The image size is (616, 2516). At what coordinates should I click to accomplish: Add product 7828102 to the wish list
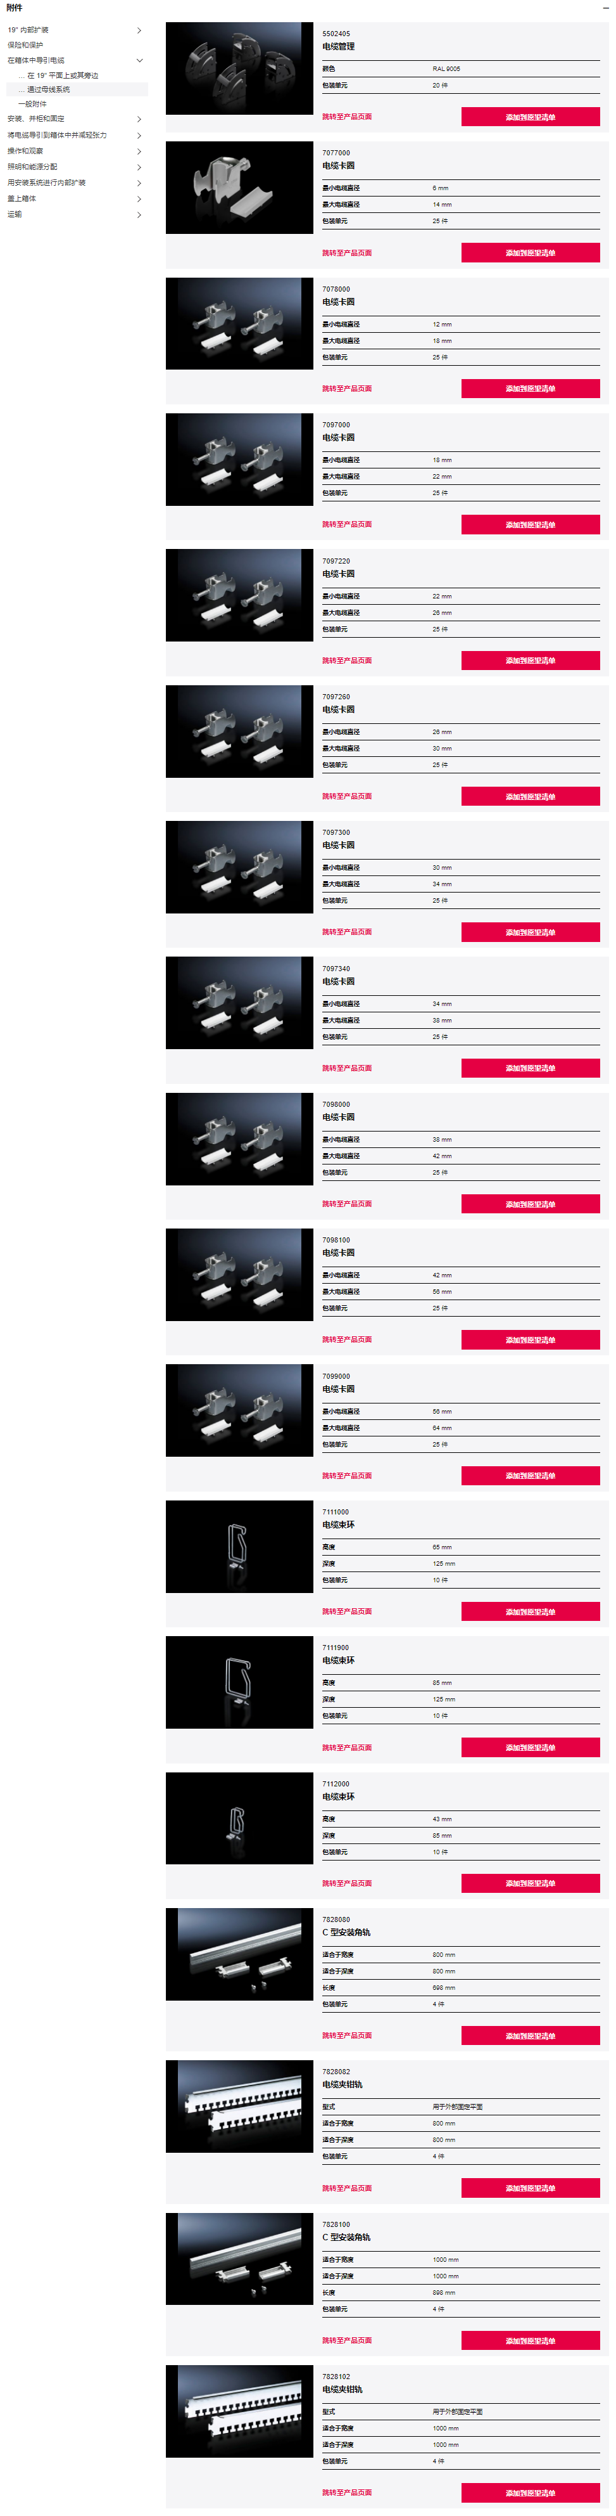(x=531, y=2493)
